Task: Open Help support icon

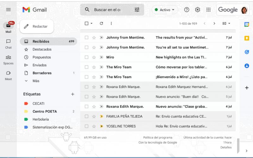Action: pos(187,10)
